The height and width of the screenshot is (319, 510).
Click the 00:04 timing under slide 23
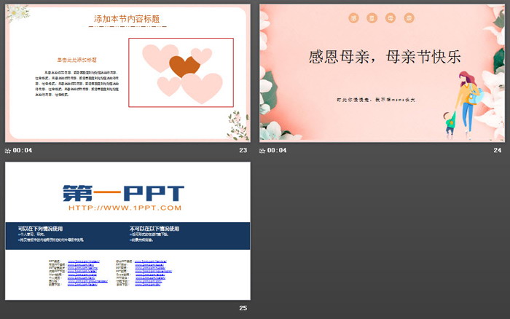point(23,150)
